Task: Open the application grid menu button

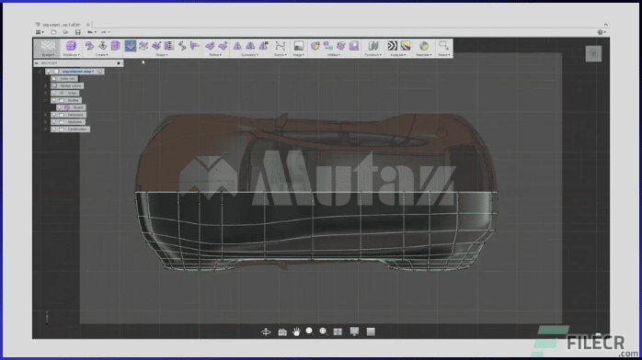Action: 39,32
